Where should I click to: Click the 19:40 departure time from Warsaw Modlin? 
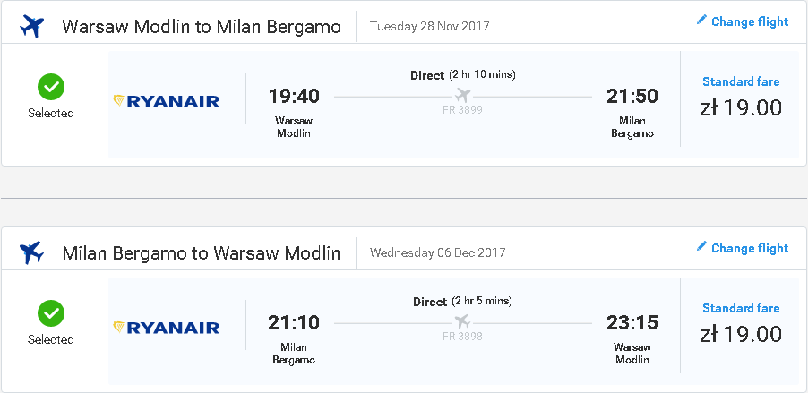click(294, 97)
